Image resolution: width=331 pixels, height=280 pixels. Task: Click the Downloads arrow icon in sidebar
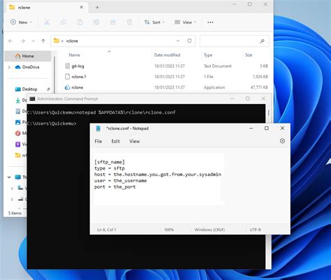[x=17, y=101]
